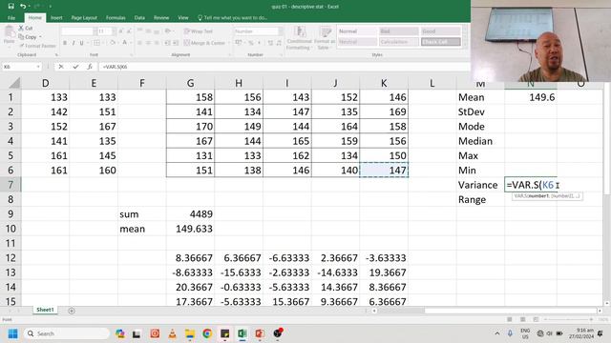Click the Redo arrow icon
The width and height of the screenshot is (611, 343).
pyautogui.click(x=37, y=7)
